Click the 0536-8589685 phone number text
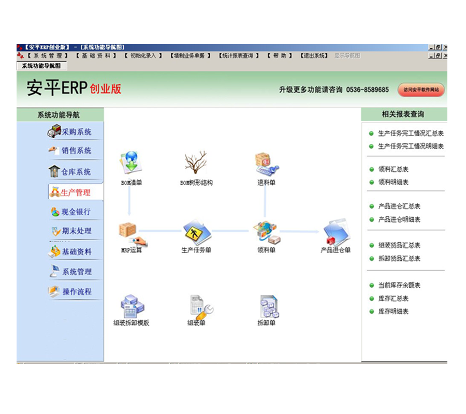466x414 pixels. (x=367, y=90)
